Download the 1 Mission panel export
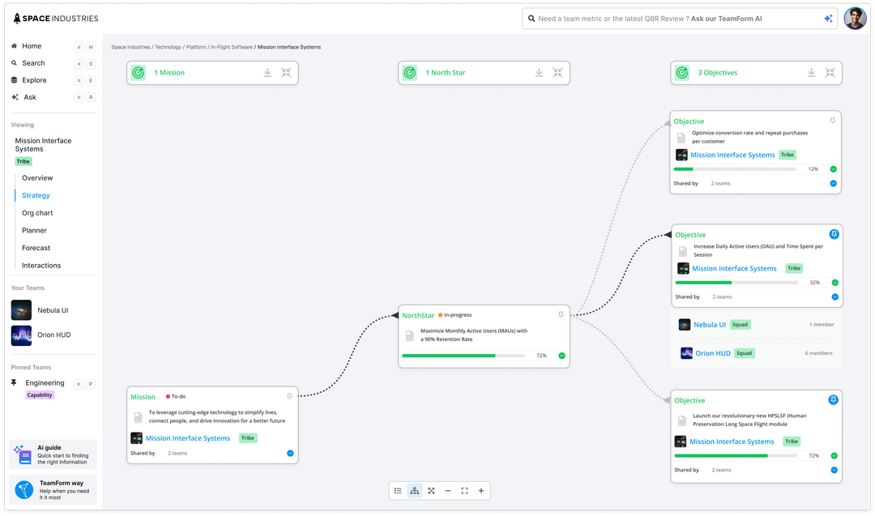Screen dimensions: 875x516 coord(267,72)
